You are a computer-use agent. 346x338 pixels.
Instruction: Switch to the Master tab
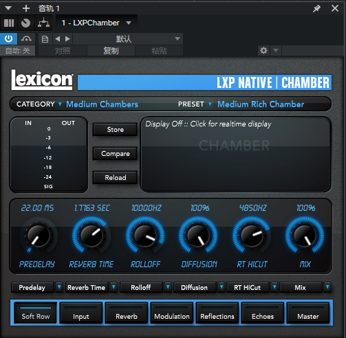tap(308, 313)
